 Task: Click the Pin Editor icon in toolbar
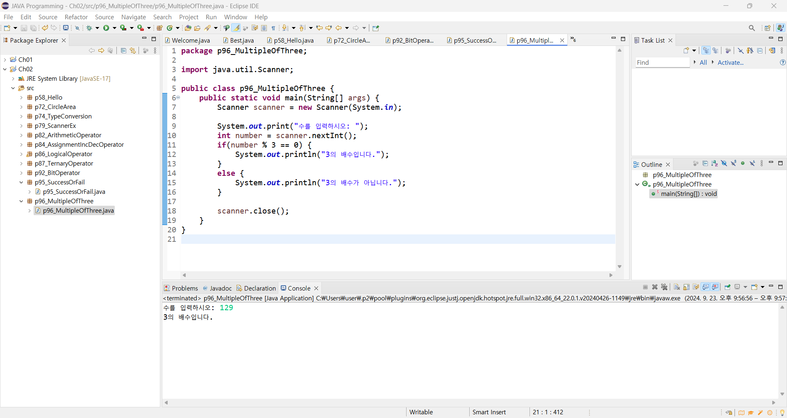point(376,28)
